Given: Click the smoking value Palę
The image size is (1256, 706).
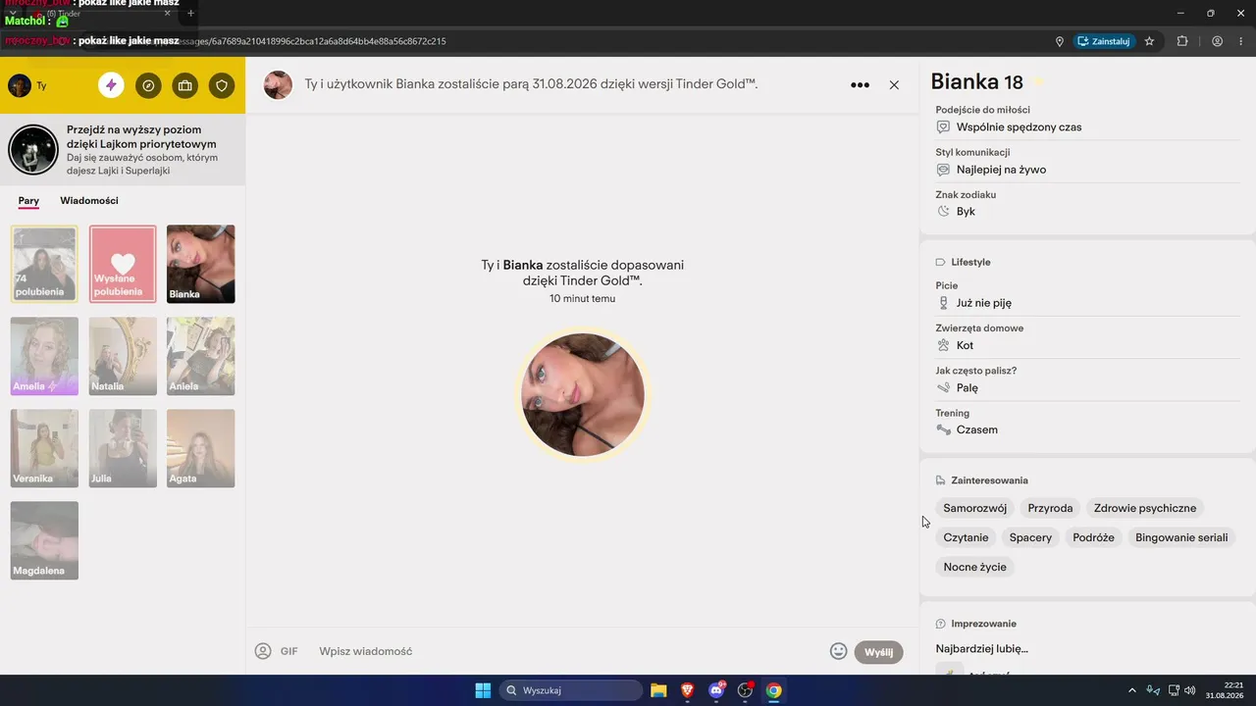Looking at the screenshot, I should pyautogui.click(x=968, y=388).
